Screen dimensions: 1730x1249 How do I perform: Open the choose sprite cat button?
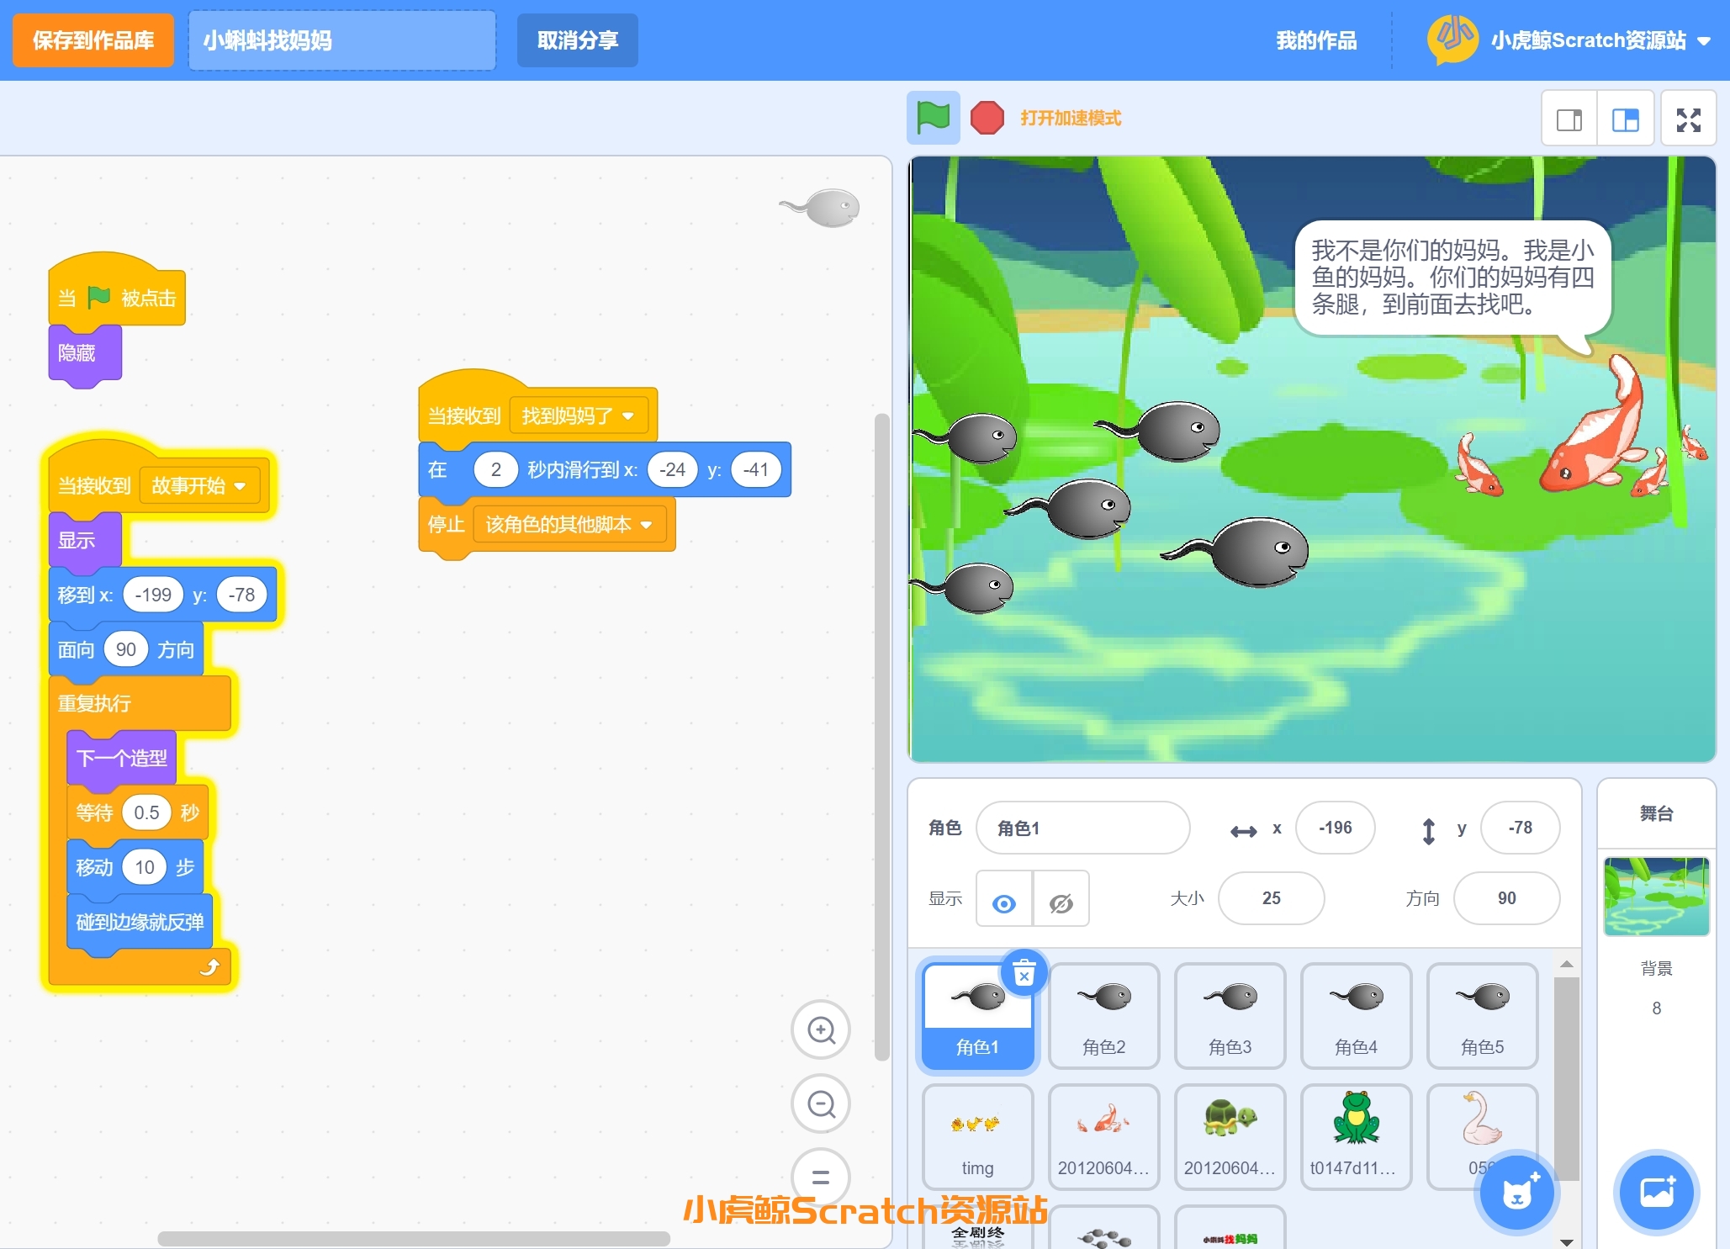[x=1518, y=1193]
